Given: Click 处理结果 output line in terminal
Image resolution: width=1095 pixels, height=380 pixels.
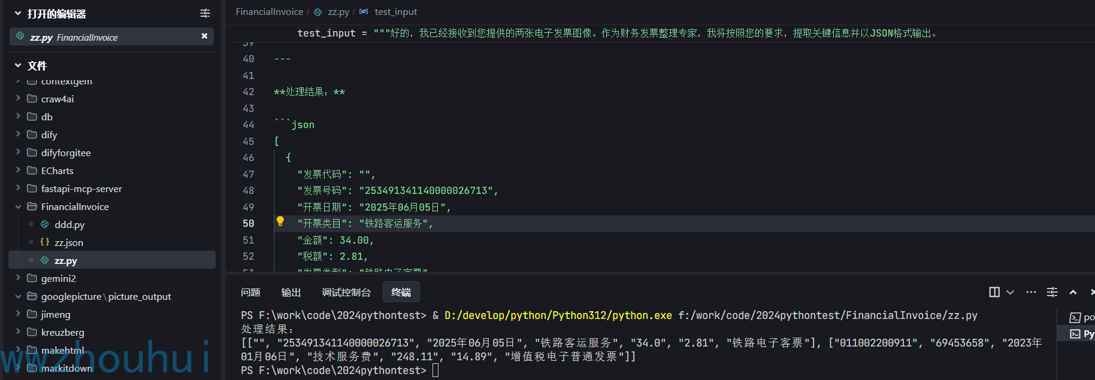Looking at the screenshot, I should coord(267,329).
